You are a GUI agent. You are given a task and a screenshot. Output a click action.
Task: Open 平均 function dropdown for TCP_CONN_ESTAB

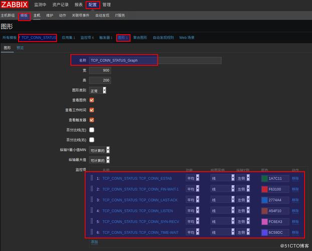(x=198, y=178)
